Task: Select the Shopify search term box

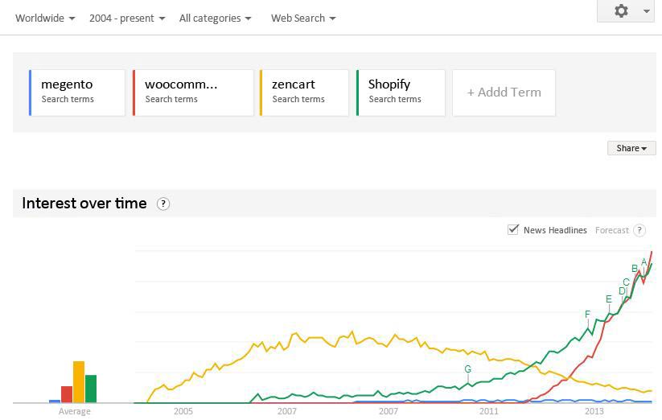Action: click(401, 93)
